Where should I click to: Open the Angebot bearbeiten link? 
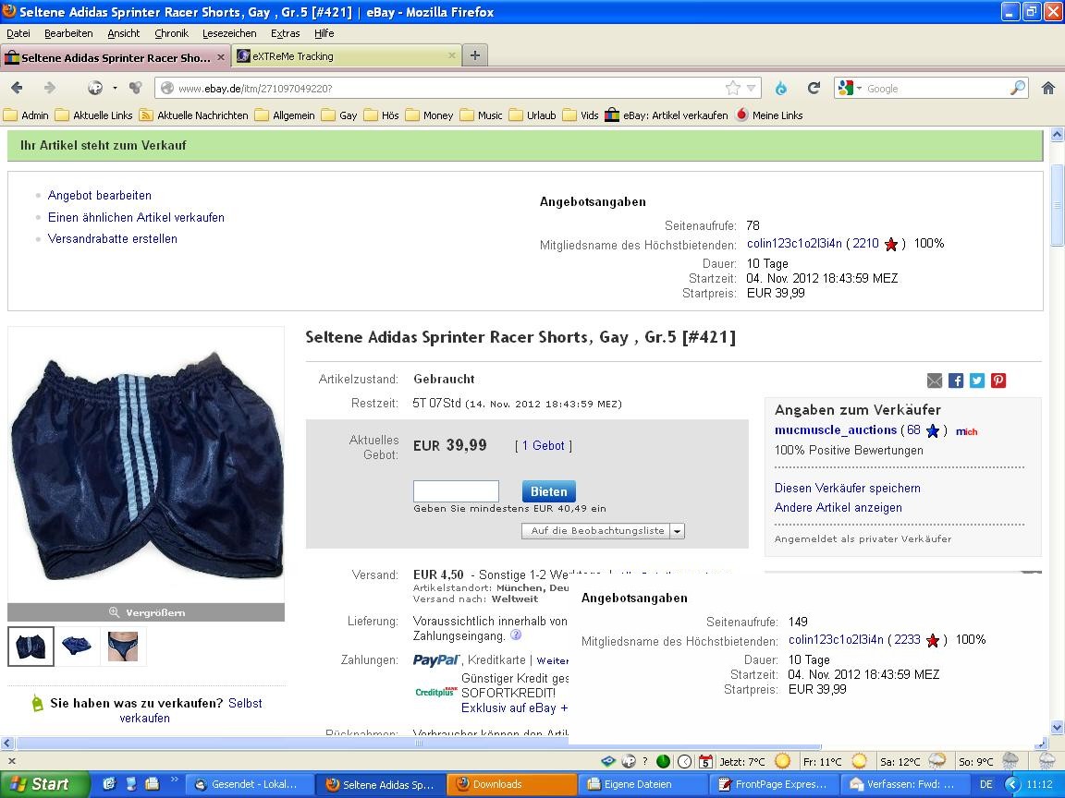click(x=100, y=196)
